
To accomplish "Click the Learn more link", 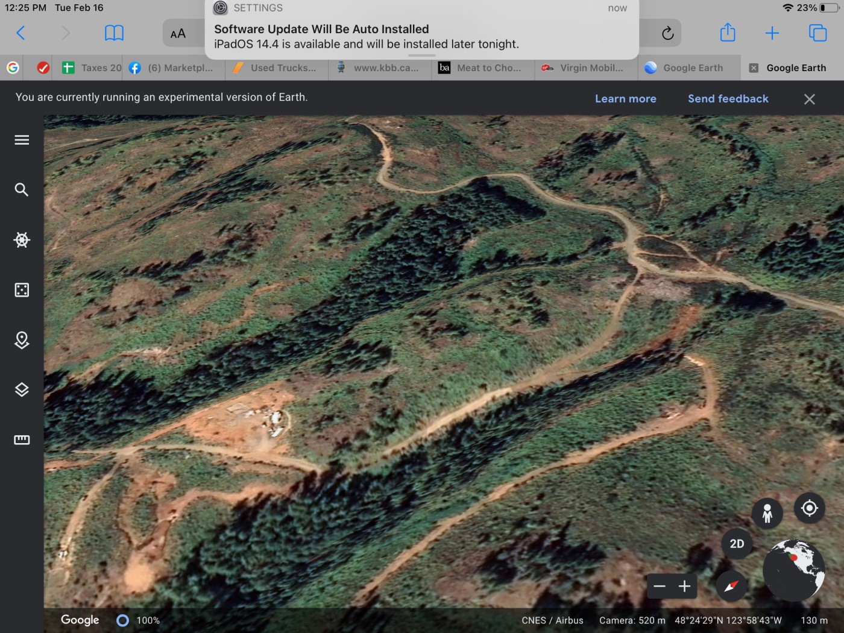I will point(626,99).
